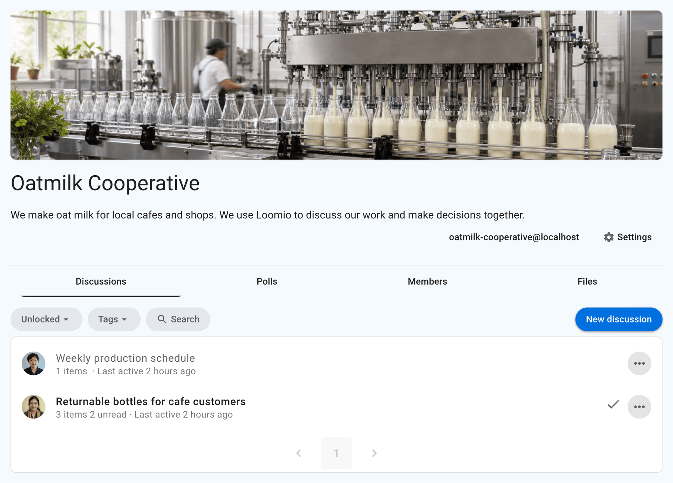The width and height of the screenshot is (673, 483).
Task: Start a New discussion
Action: pos(618,319)
